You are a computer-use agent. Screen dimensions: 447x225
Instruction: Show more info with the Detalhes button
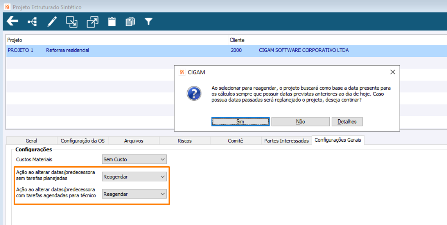347,121
